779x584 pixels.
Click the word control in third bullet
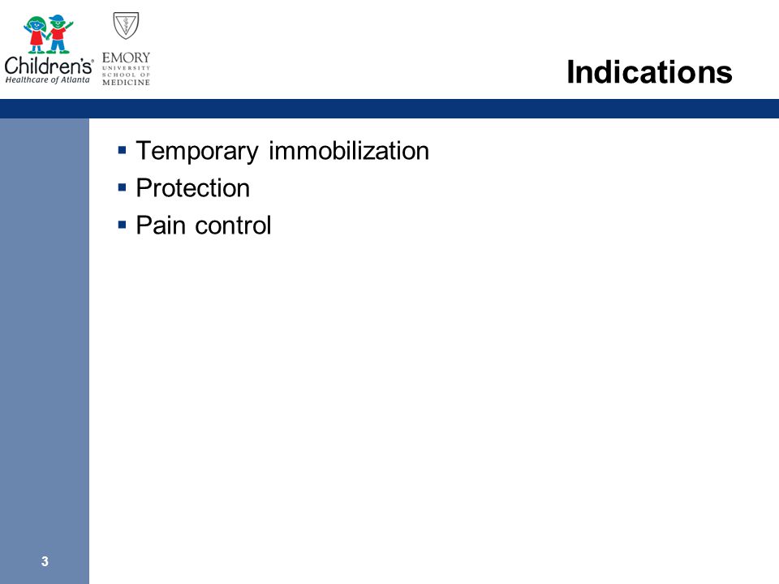(233, 225)
